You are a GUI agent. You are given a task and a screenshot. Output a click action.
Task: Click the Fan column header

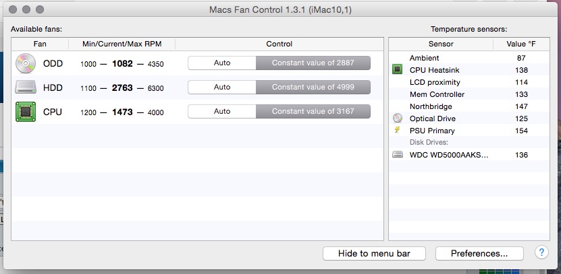[40, 44]
